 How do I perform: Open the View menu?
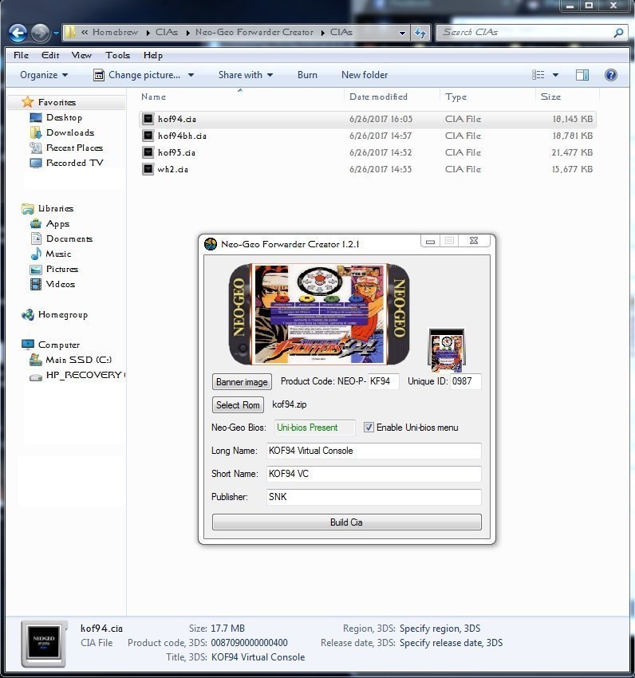[x=81, y=55]
